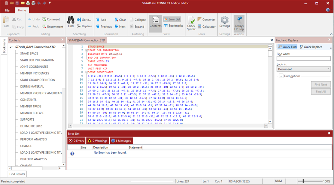Select DEFINE IBC 2012 in Contents

tap(31, 126)
